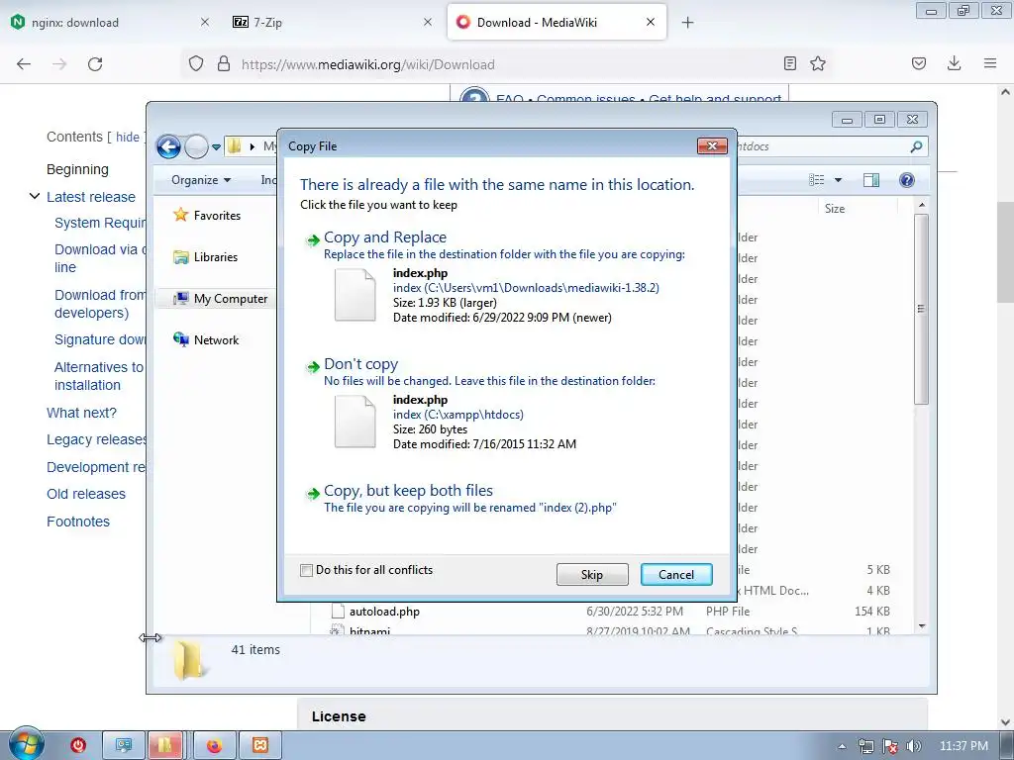Bookmark this page with star icon
Viewport: 1014px width, 760px height.
click(x=818, y=63)
